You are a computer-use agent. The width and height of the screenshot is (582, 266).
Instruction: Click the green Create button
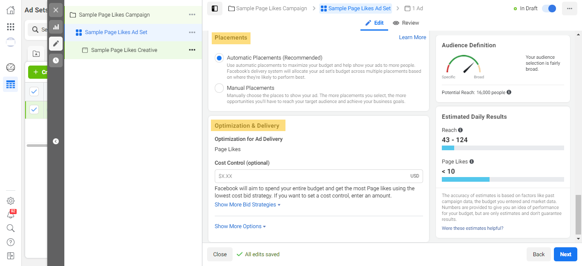tap(38, 72)
